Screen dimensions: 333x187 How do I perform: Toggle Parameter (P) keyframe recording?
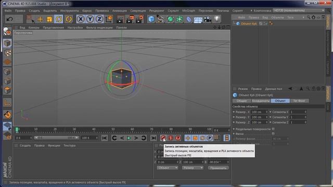pos(210,138)
